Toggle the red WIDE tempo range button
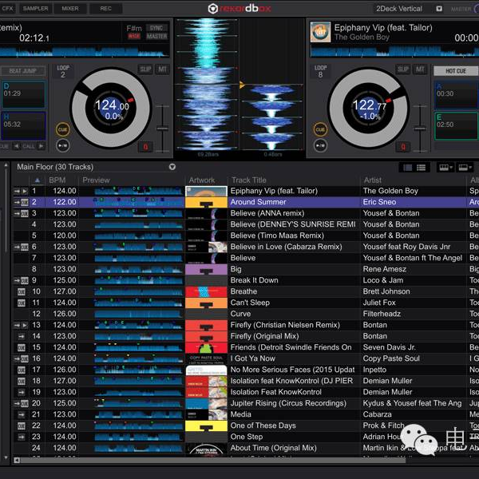The width and height of the screenshot is (479, 479). (134, 37)
